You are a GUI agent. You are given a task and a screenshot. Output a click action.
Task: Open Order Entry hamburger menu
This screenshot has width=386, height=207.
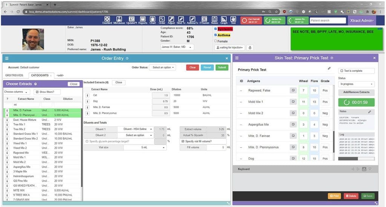tap(7, 58)
